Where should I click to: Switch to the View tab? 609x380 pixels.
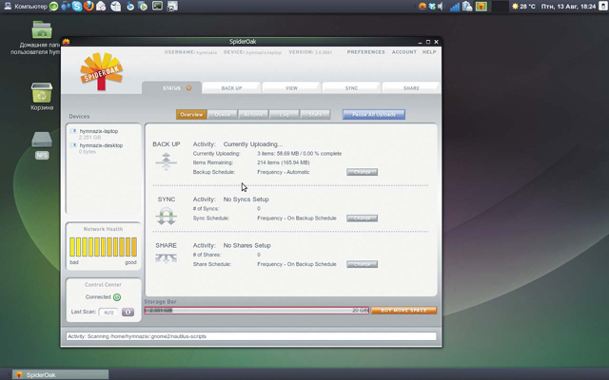(291, 88)
